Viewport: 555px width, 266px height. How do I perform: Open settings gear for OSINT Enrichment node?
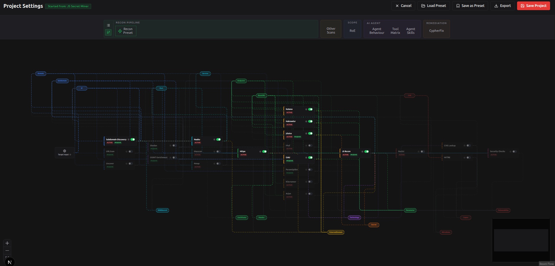(171, 158)
